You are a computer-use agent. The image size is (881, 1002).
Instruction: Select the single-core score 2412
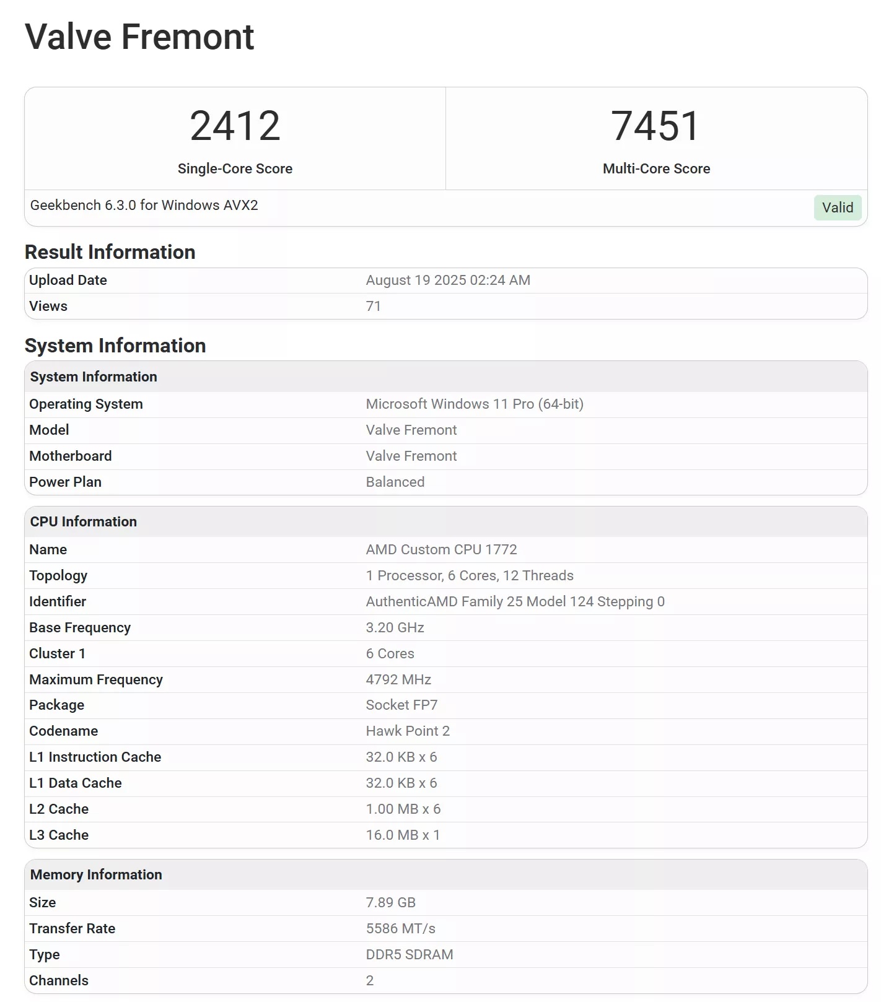pyautogui.click(x=235, y=126)
